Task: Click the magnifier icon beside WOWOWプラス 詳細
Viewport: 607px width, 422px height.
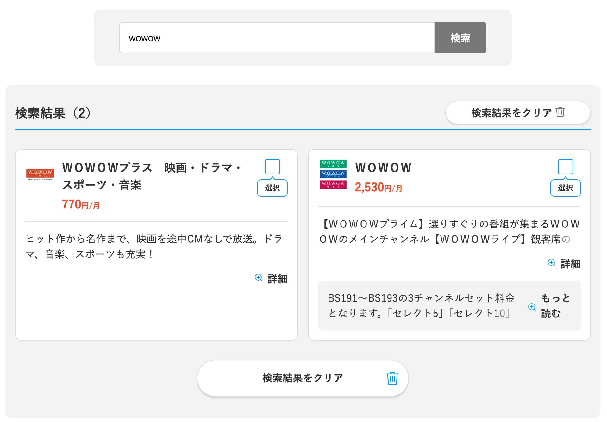Action: point(259,278)
